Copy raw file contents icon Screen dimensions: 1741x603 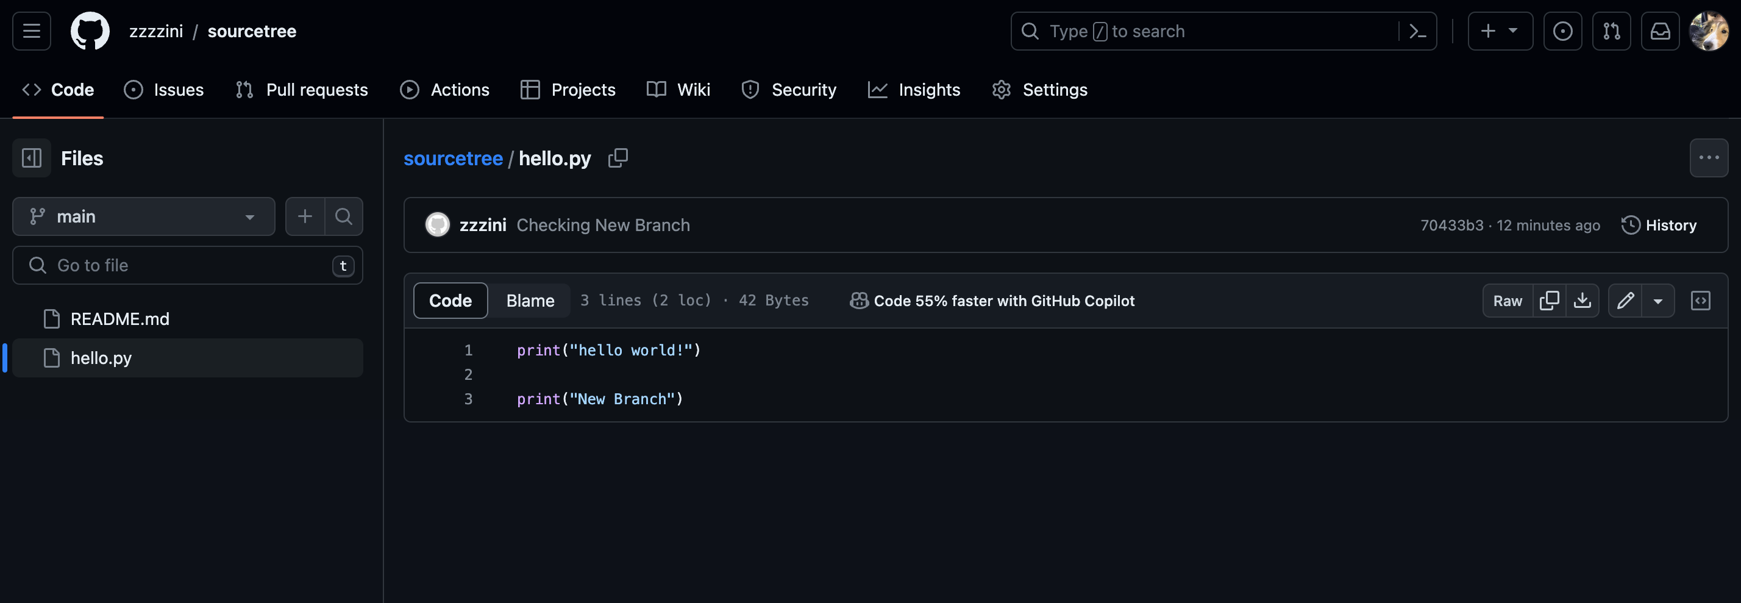point(1549,301)
